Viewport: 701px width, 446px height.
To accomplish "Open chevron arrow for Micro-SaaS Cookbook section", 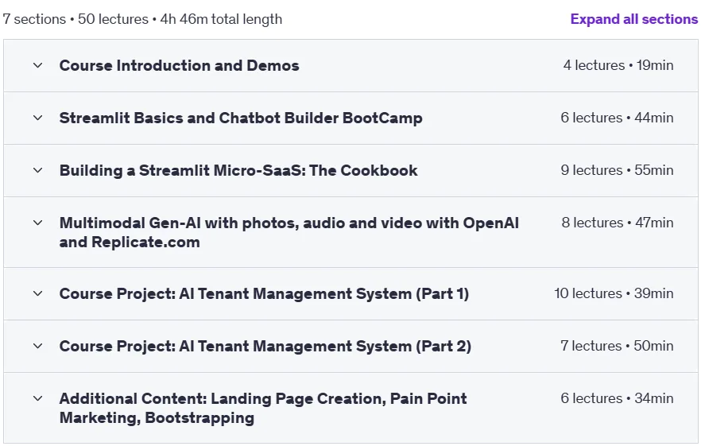I will (x=38, y=170).
